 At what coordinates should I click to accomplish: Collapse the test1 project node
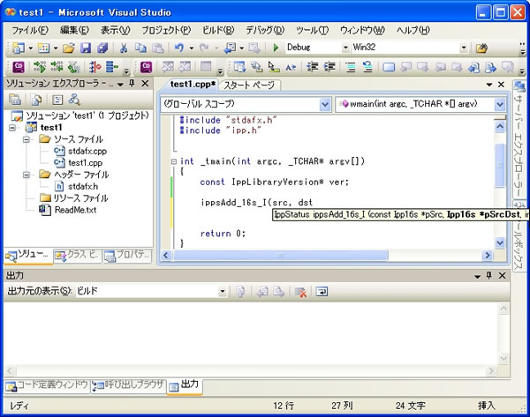[x=12, y=128]
